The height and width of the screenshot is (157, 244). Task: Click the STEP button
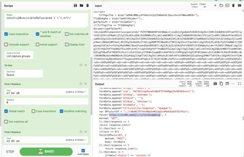click(x=10, y=152)
